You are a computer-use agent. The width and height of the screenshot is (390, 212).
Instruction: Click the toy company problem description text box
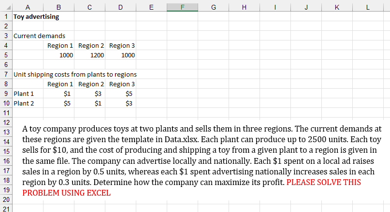coord(201,160)
